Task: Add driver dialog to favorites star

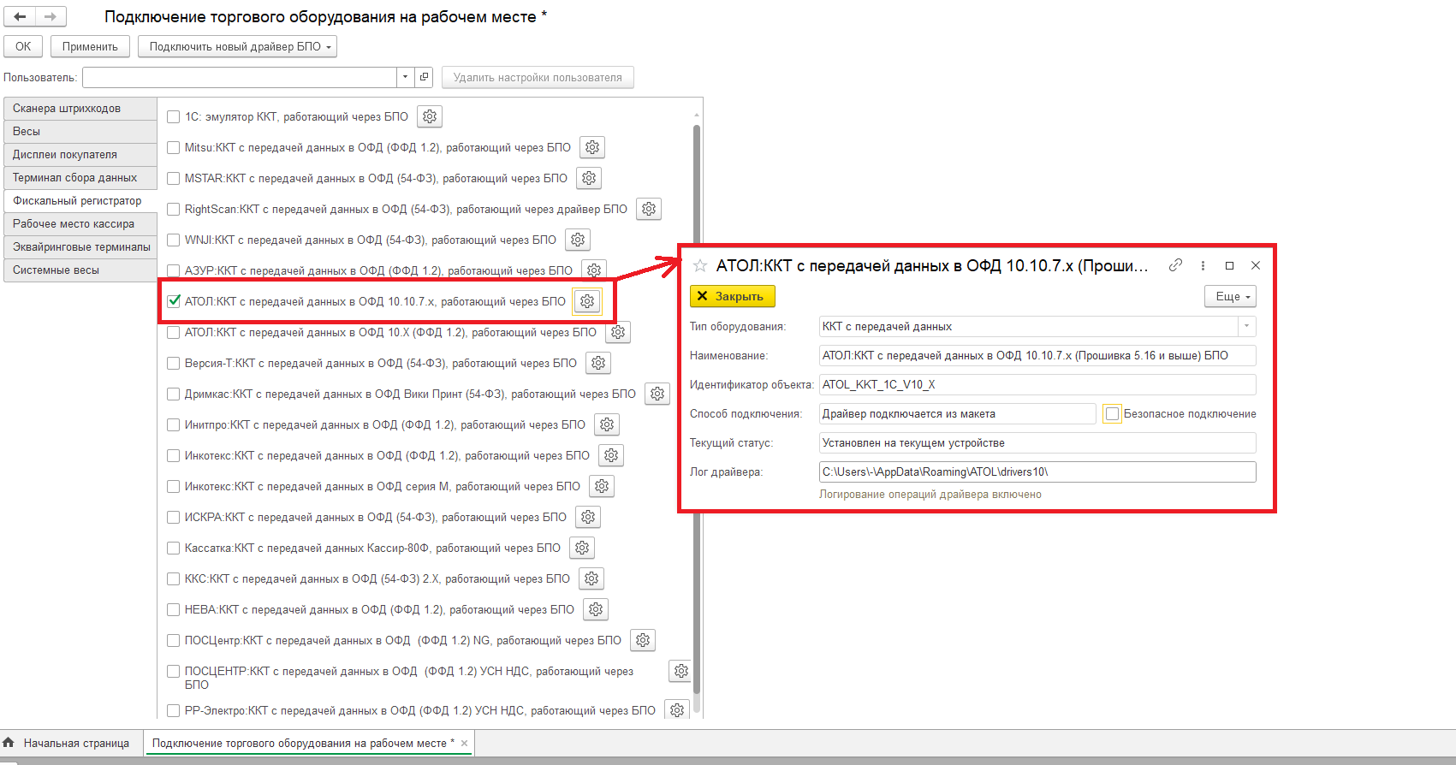Action: pos(700,265)
